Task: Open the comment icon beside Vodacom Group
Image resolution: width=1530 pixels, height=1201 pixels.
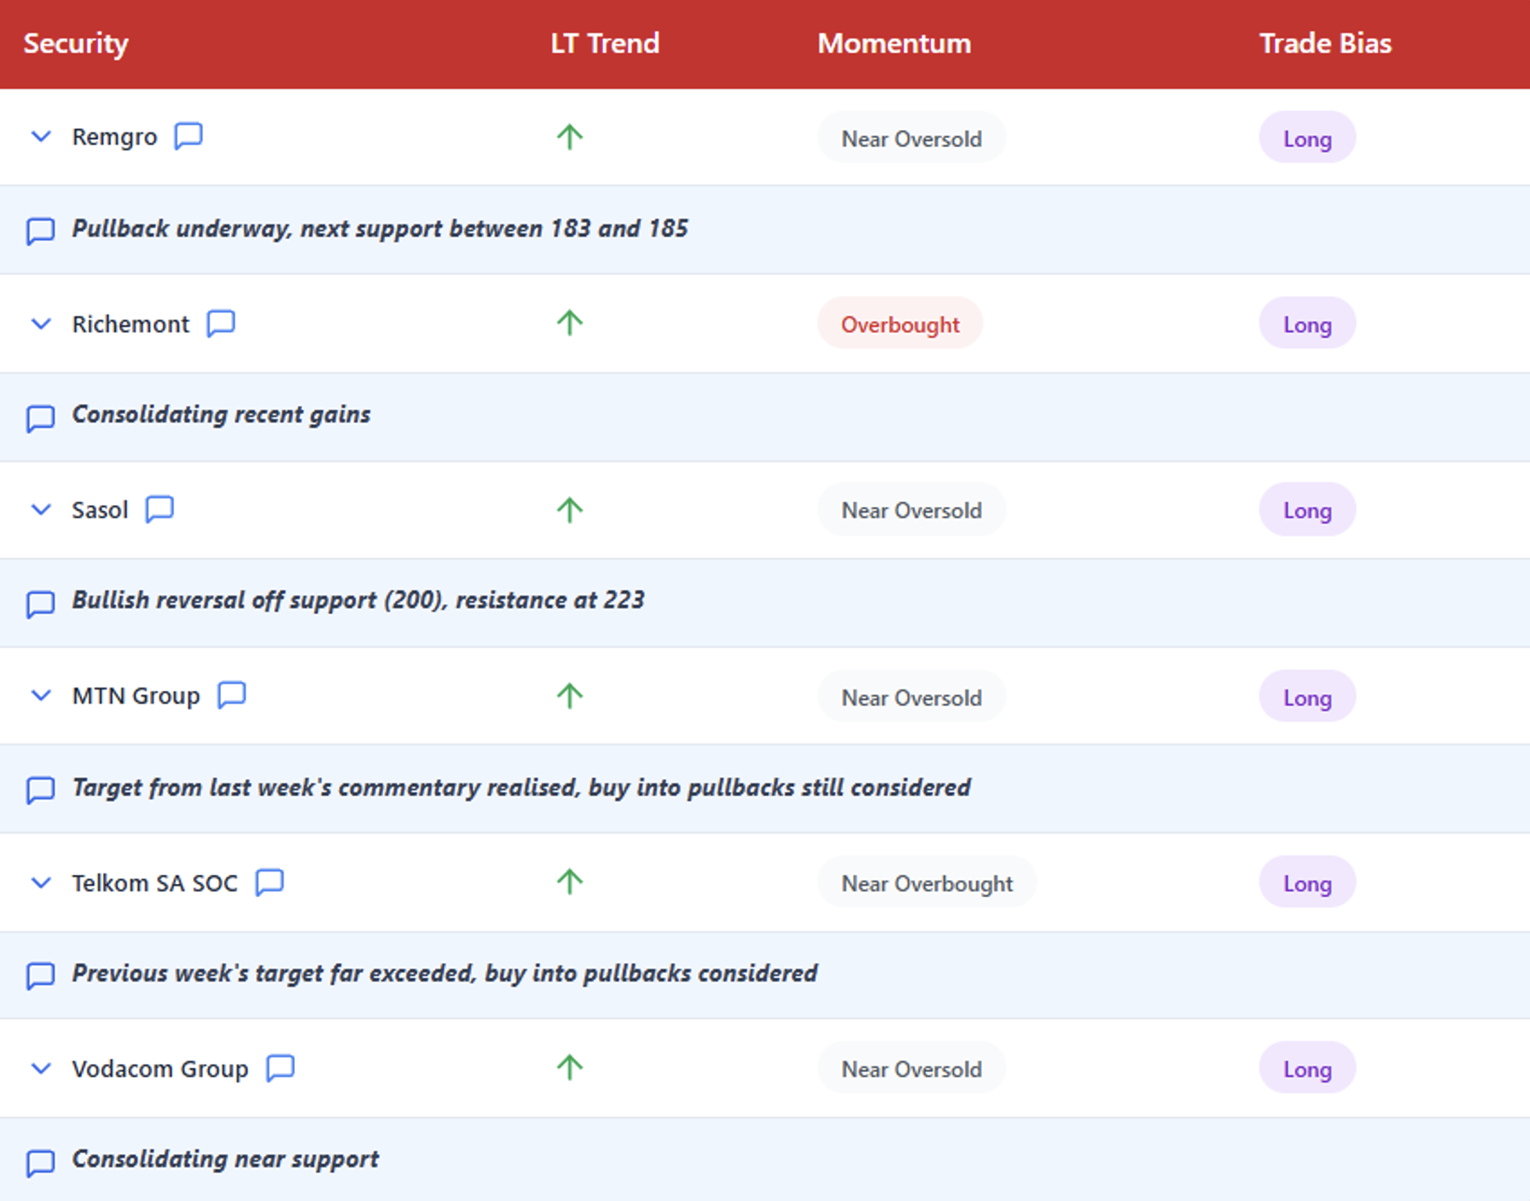Action: click(280, 1068)
